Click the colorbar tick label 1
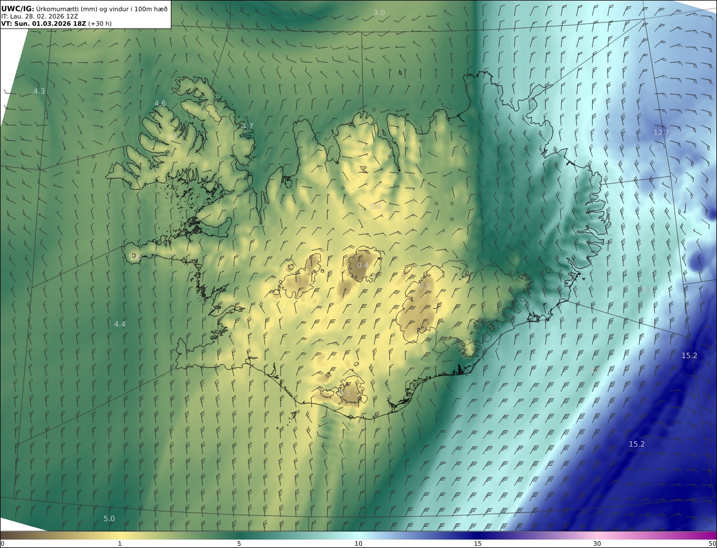Screen dimensions: 717x548 point(120,544)
